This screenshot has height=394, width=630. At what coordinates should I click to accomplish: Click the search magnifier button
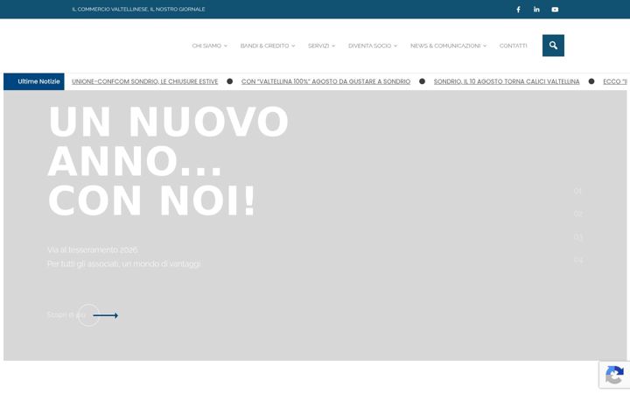point(553,46)
